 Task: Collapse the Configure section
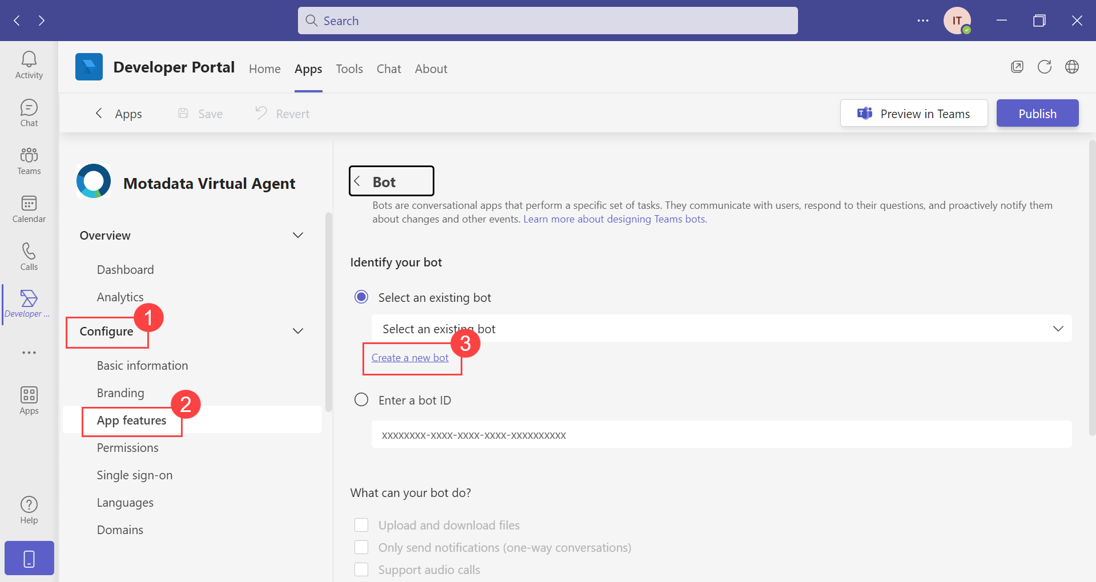(x=297, y=331)
